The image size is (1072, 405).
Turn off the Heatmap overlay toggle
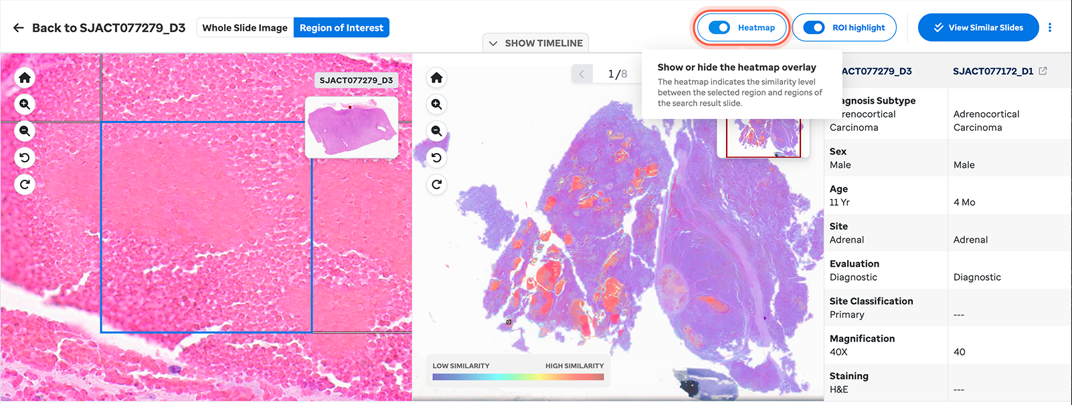pyautogui.click(x=719, y=27)
